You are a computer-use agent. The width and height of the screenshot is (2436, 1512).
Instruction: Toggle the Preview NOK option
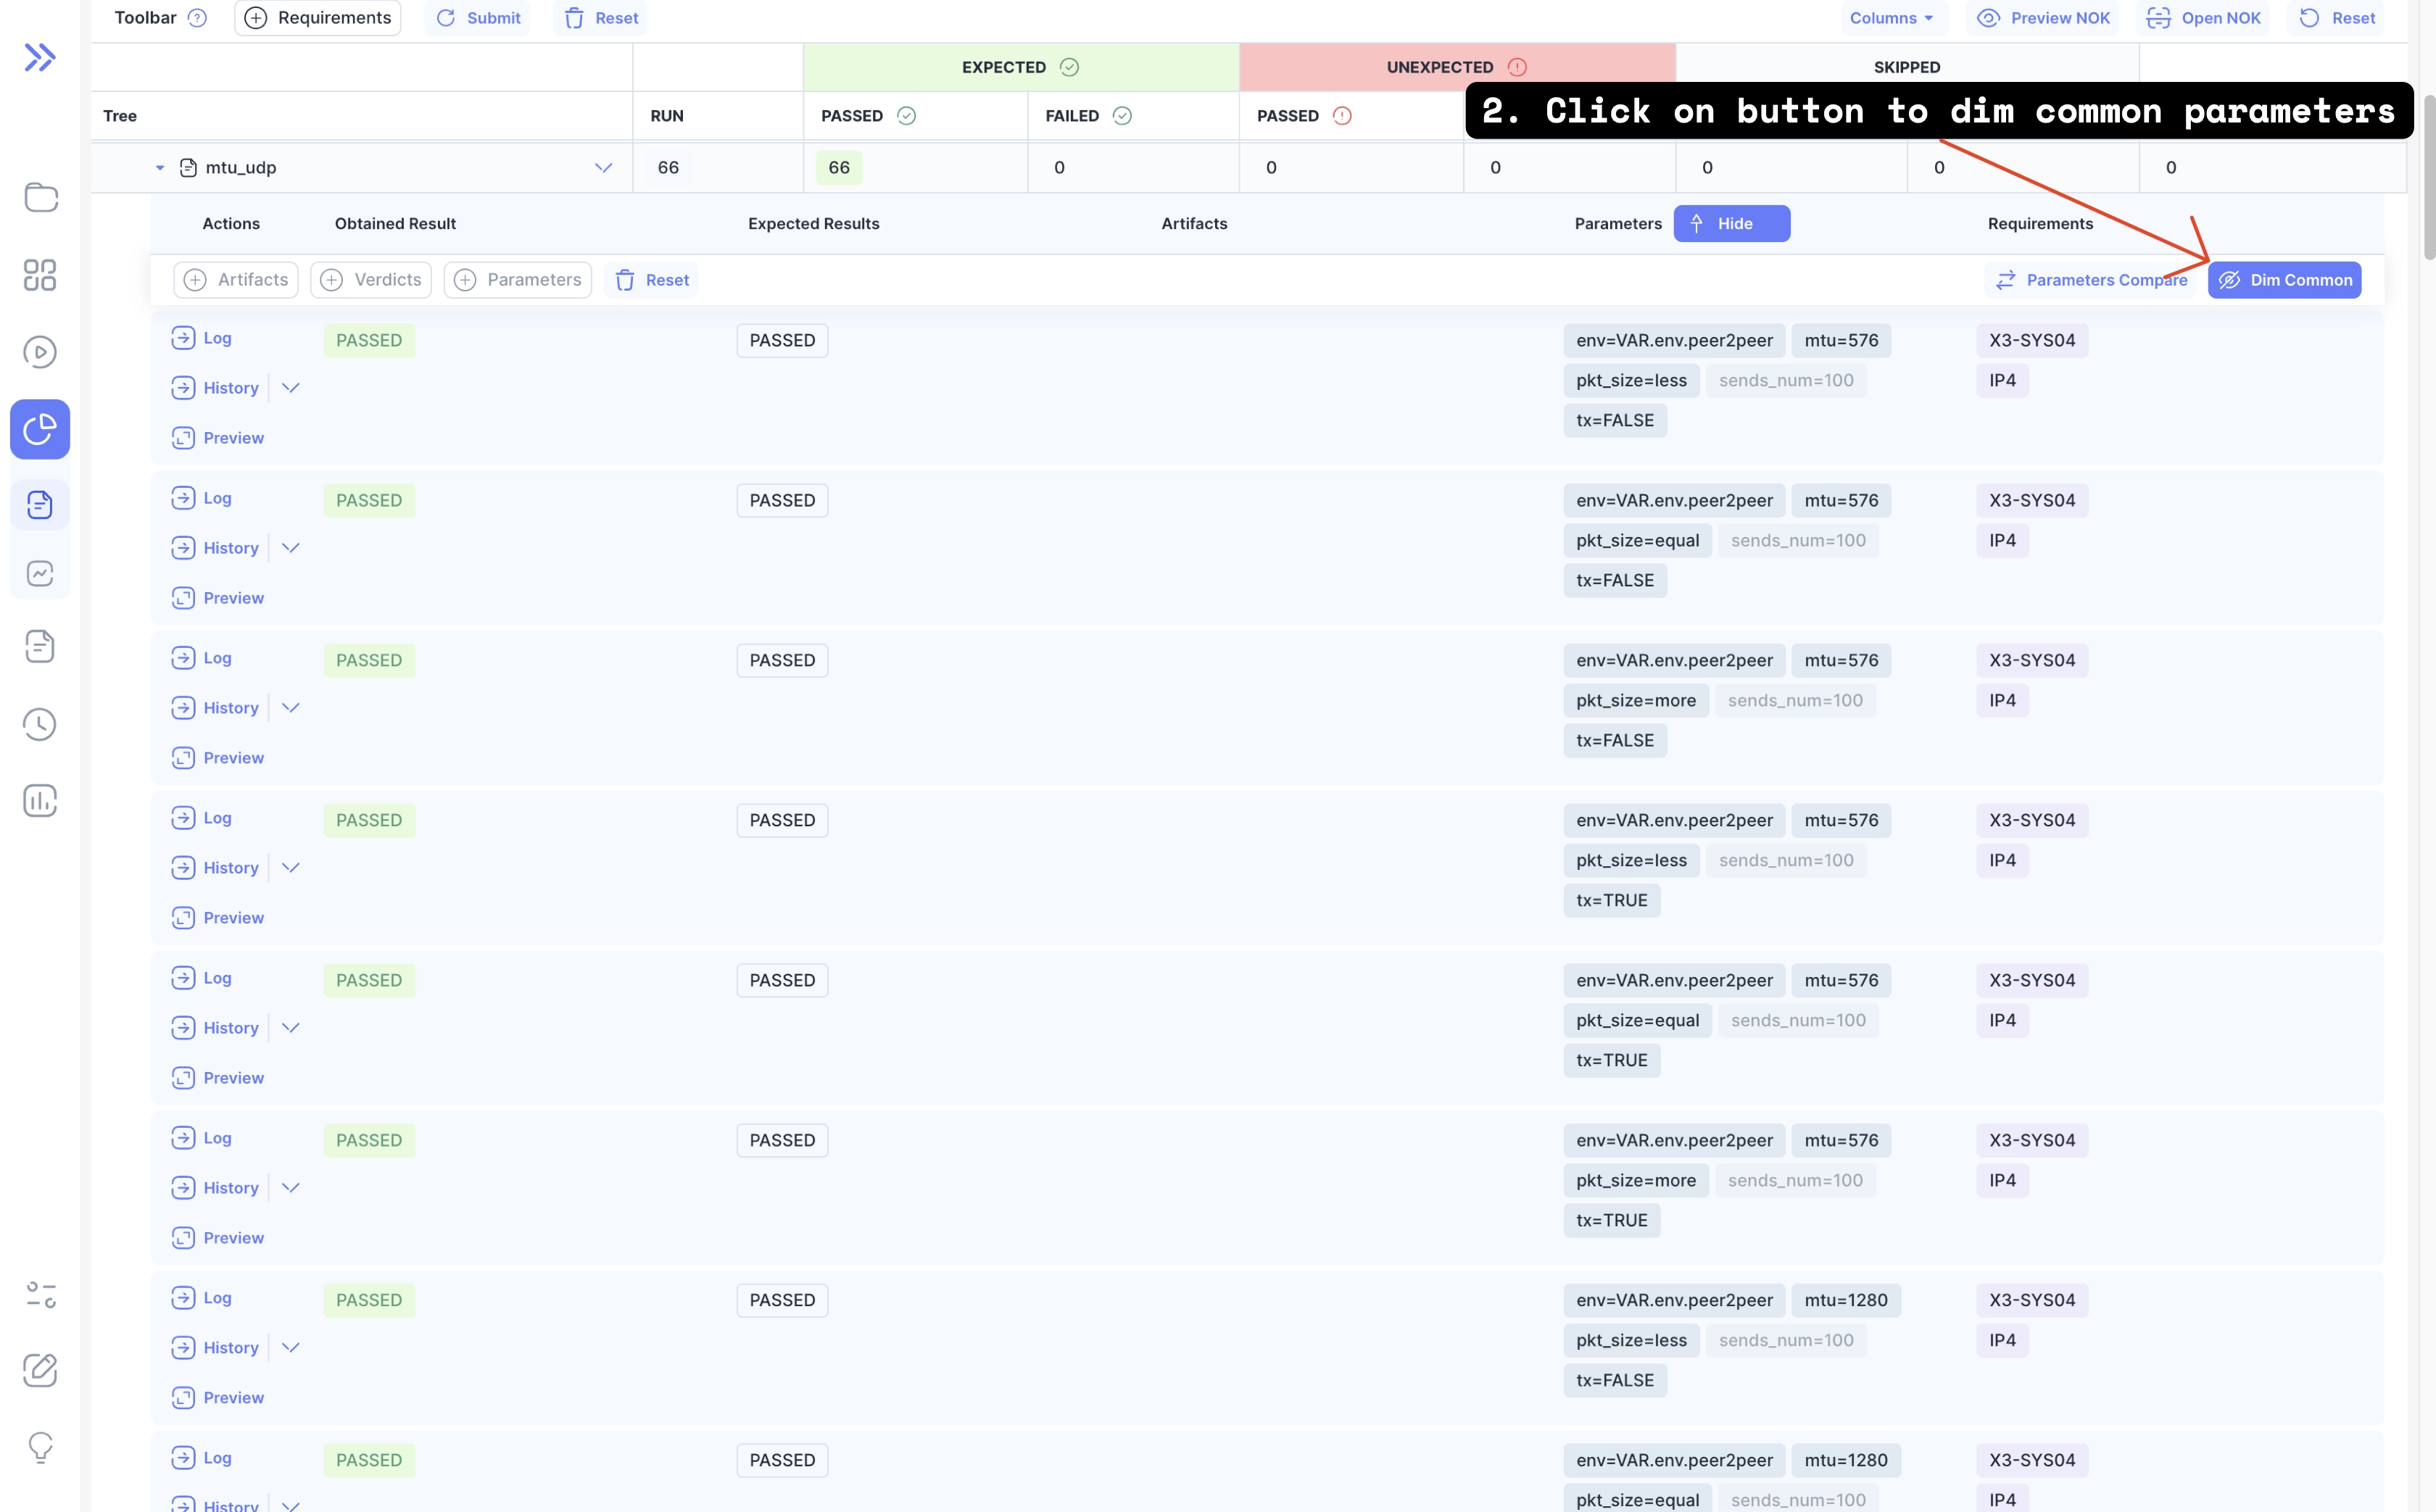[2042, 17]
